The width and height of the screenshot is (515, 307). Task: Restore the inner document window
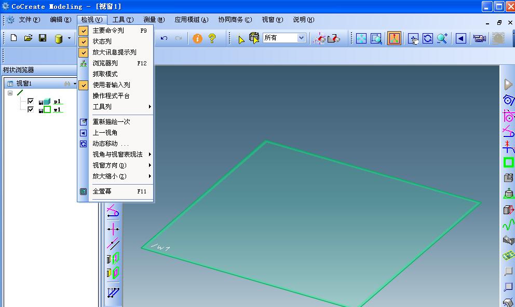tap(499, 23)
